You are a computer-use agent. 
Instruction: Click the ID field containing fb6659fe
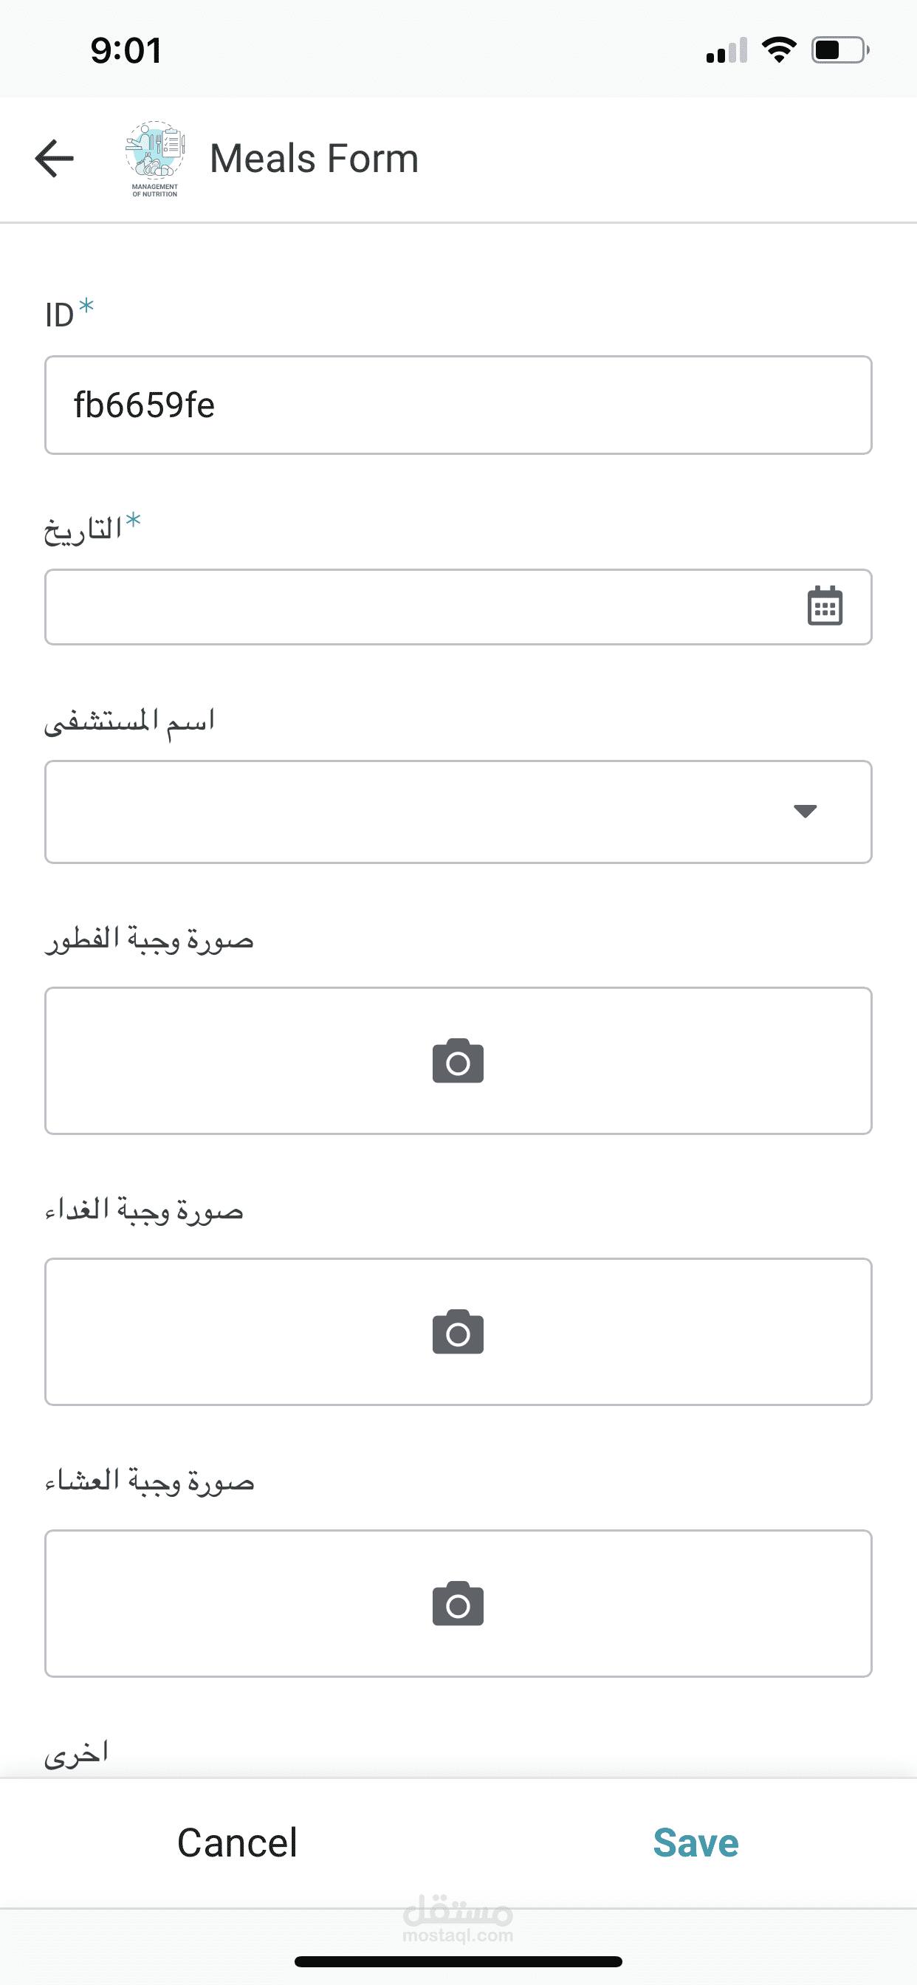(458, 405)
